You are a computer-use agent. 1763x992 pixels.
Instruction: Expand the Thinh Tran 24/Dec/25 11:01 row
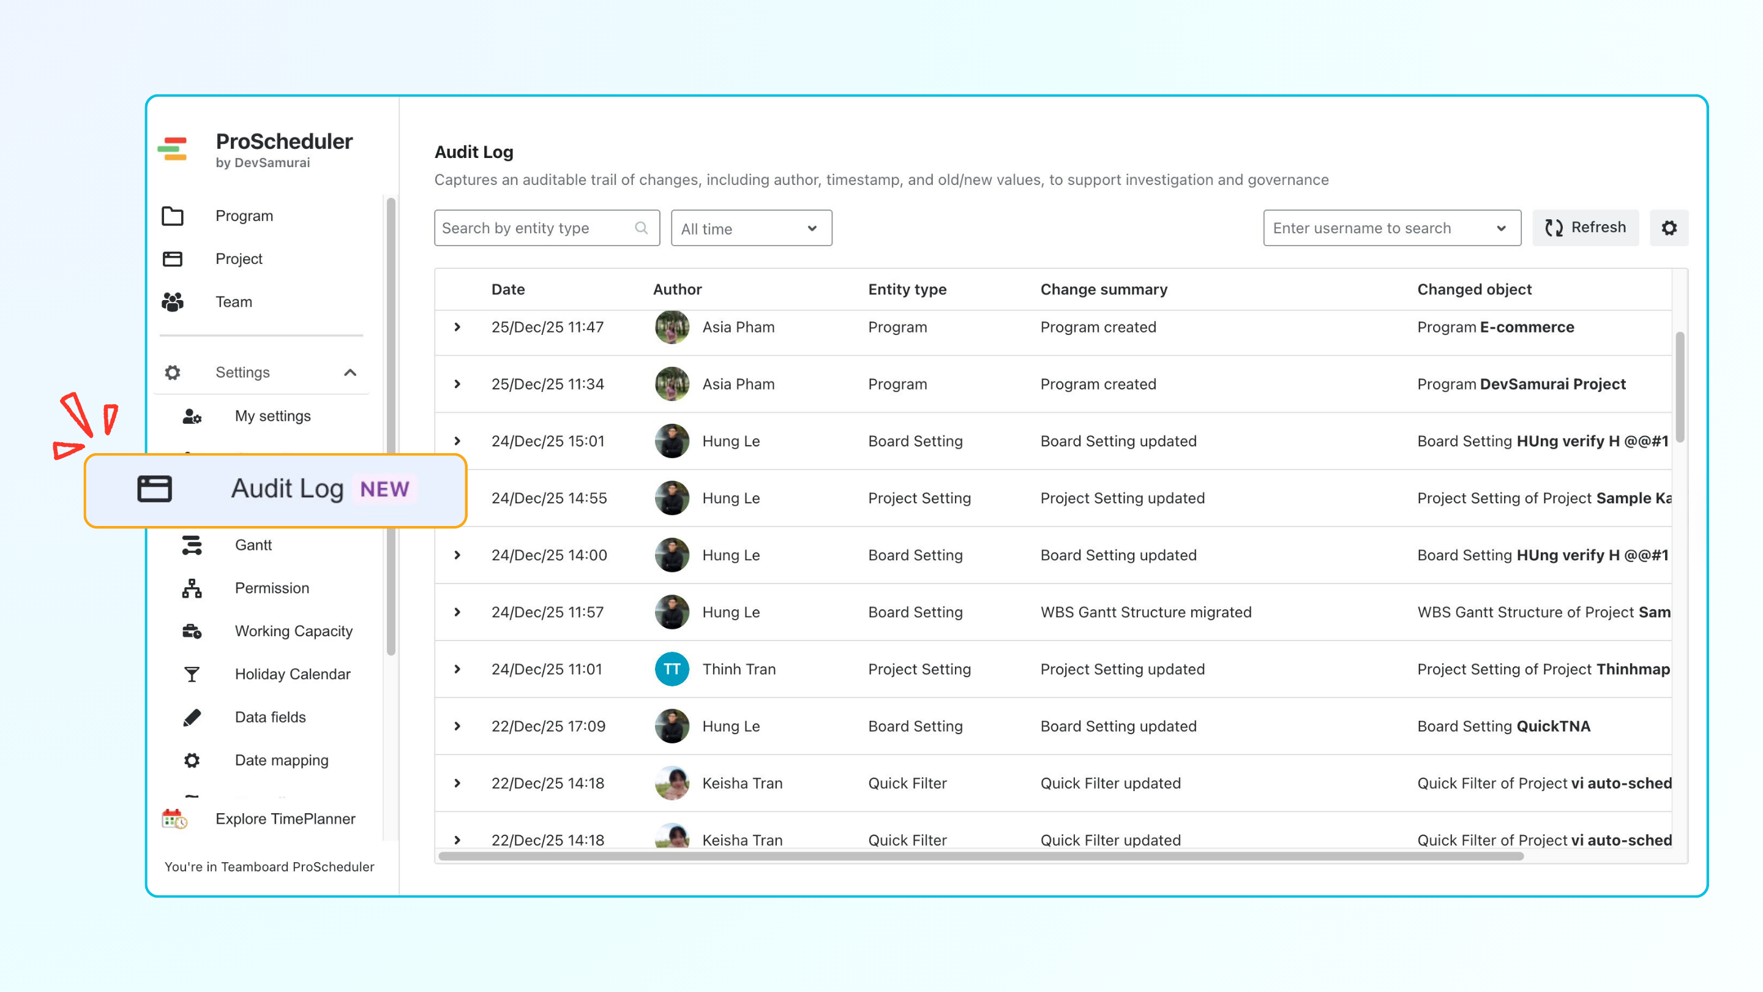point(457,669)
